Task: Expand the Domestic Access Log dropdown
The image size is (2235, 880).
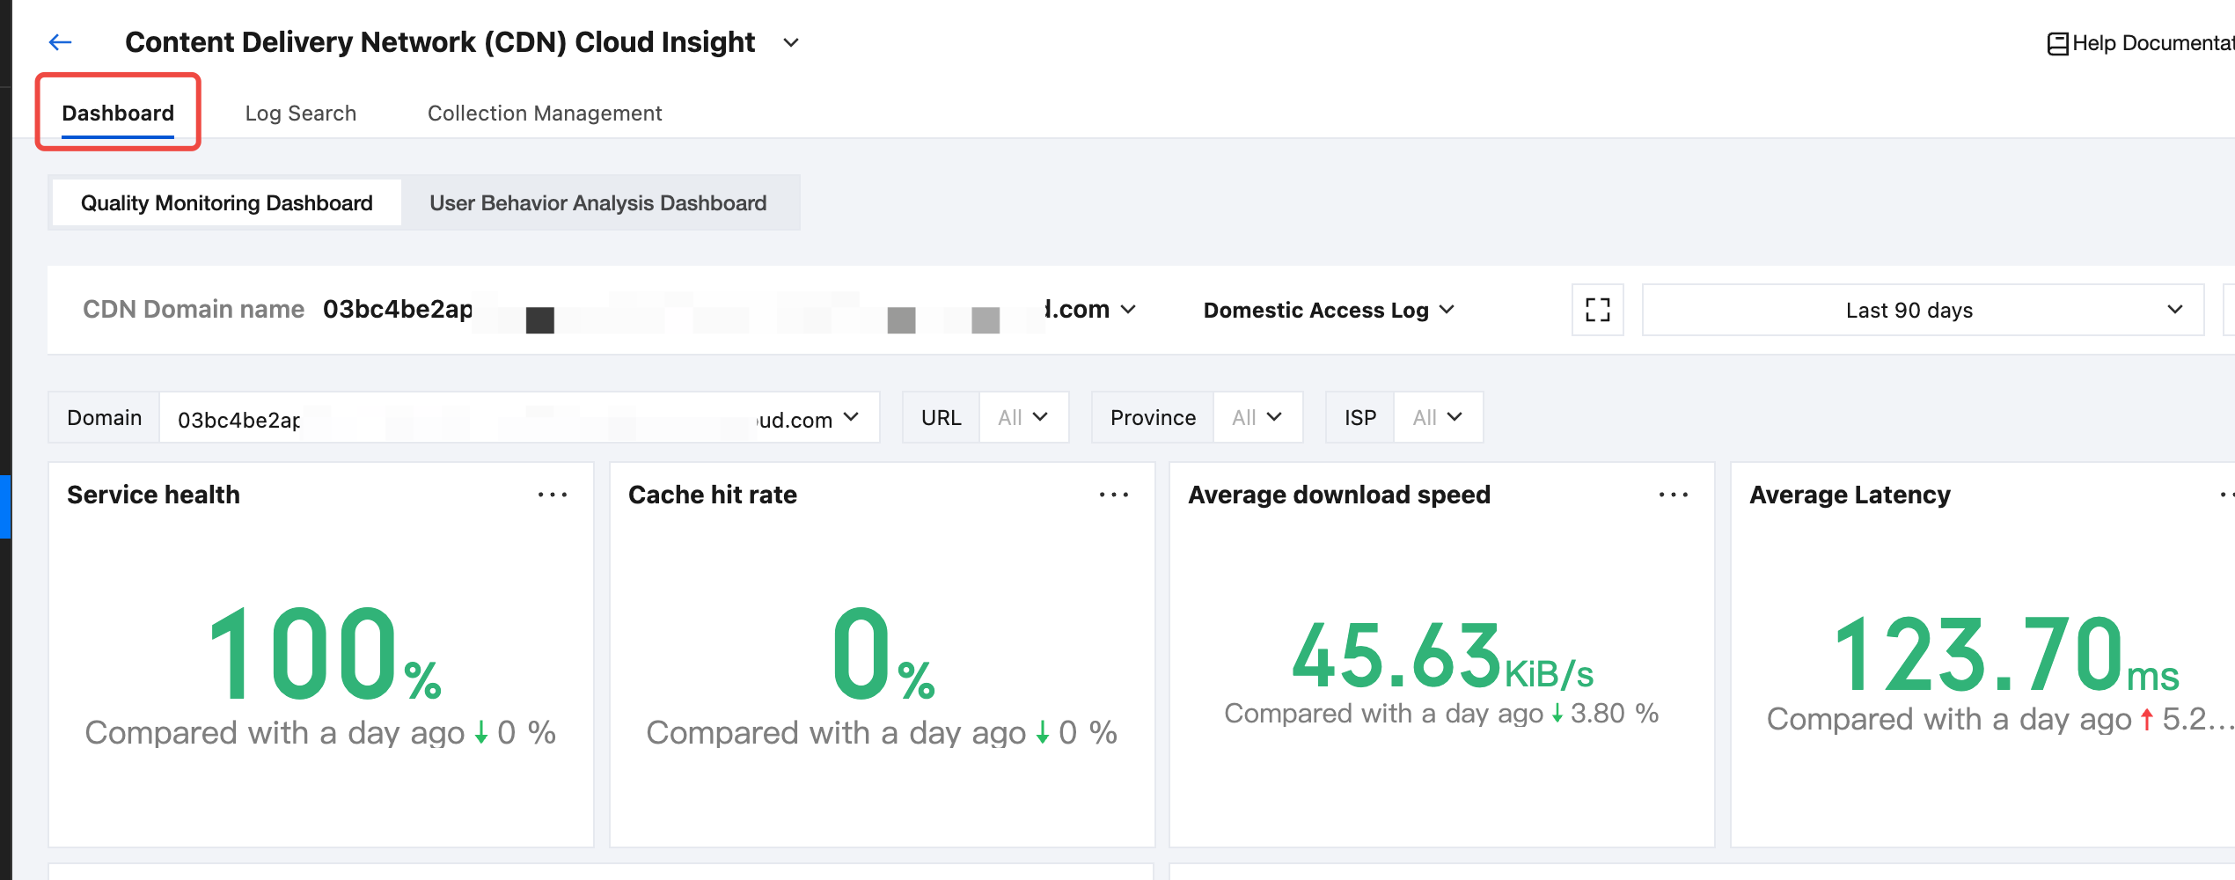Action: (1329, 310)
